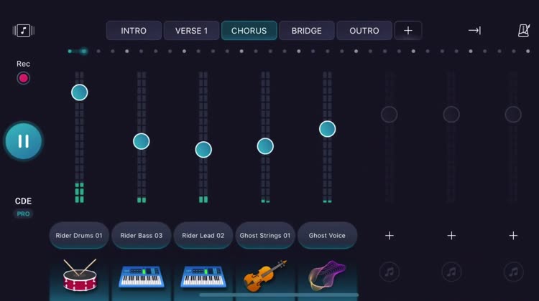This screenshot has height=301, width=539.
Task: Switch to the INTRO section tab
Action: point(134,31)
